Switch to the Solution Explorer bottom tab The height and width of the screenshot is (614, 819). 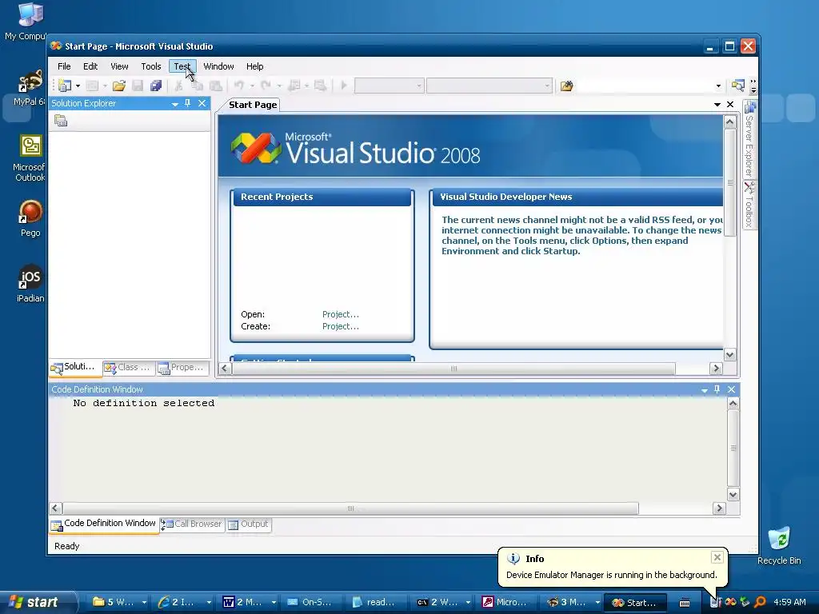point(74,367)
